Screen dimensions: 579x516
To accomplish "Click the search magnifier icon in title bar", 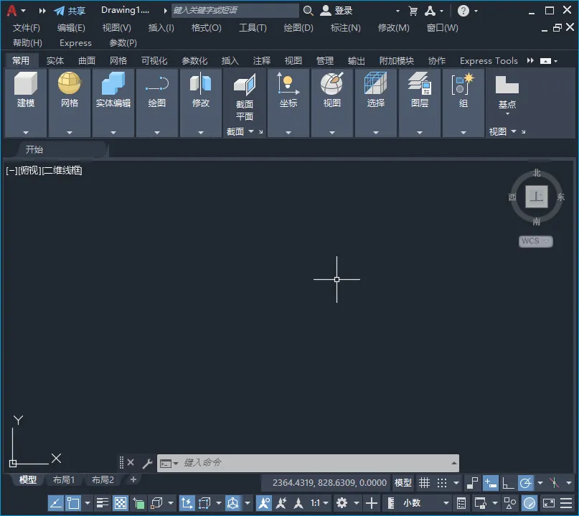I will click(308, 10).
